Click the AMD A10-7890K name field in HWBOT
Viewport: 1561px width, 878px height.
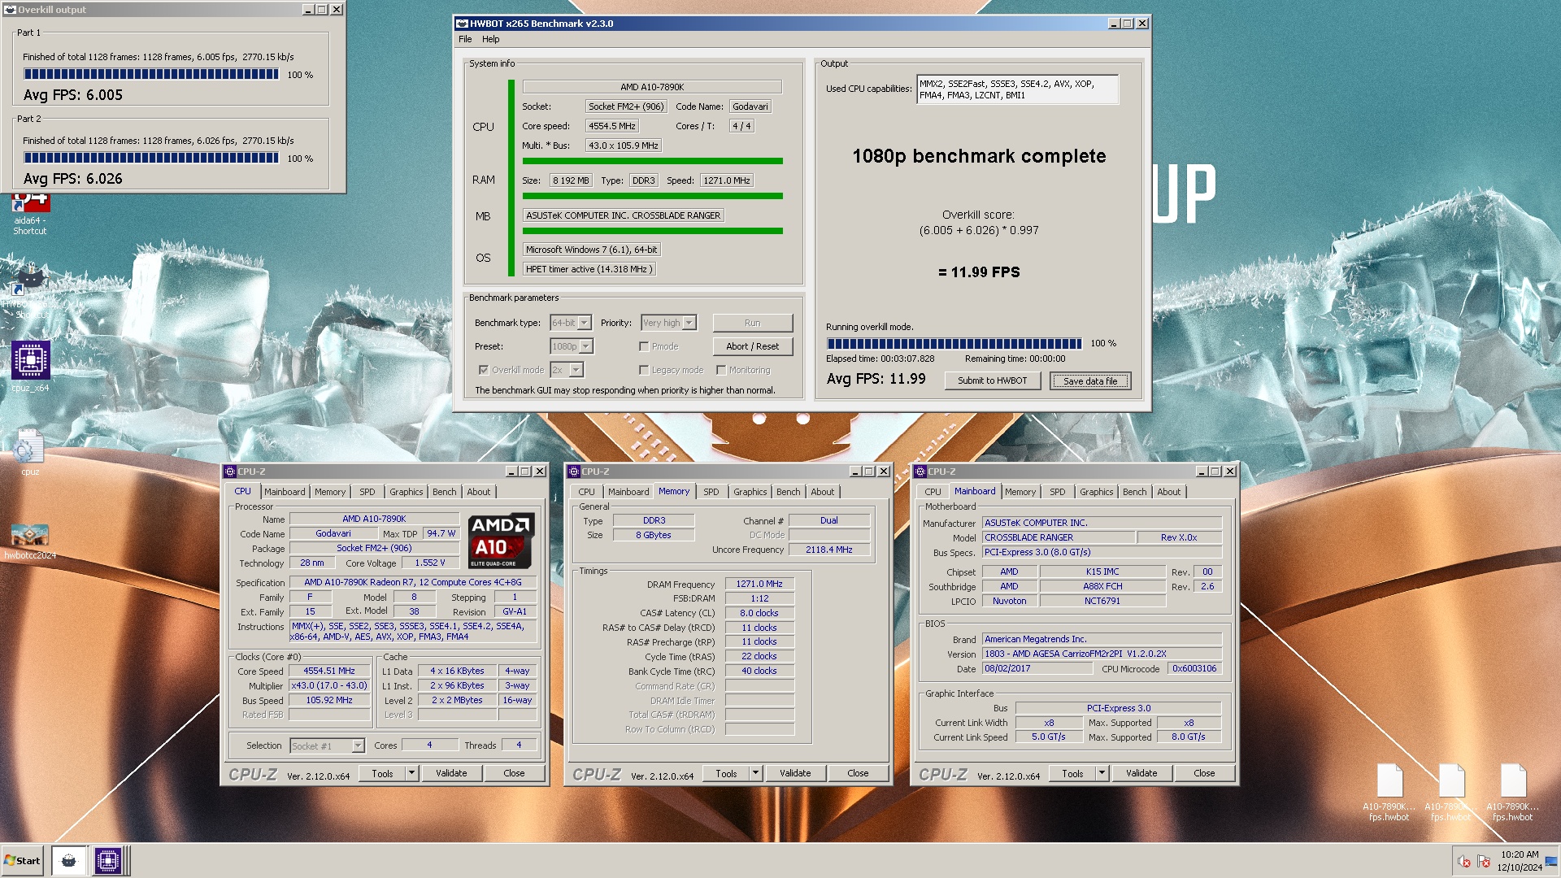click(652, 87)
